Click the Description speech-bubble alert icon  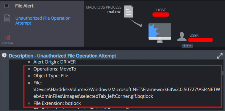pyautogui.click(x=4, y=56)
